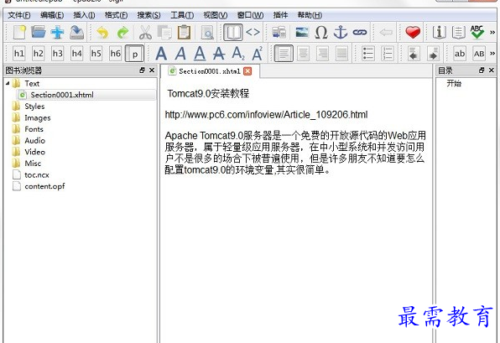Screen dimensions: 500x343
Task: Apply heading h1 style
Action: coord(19,54)
